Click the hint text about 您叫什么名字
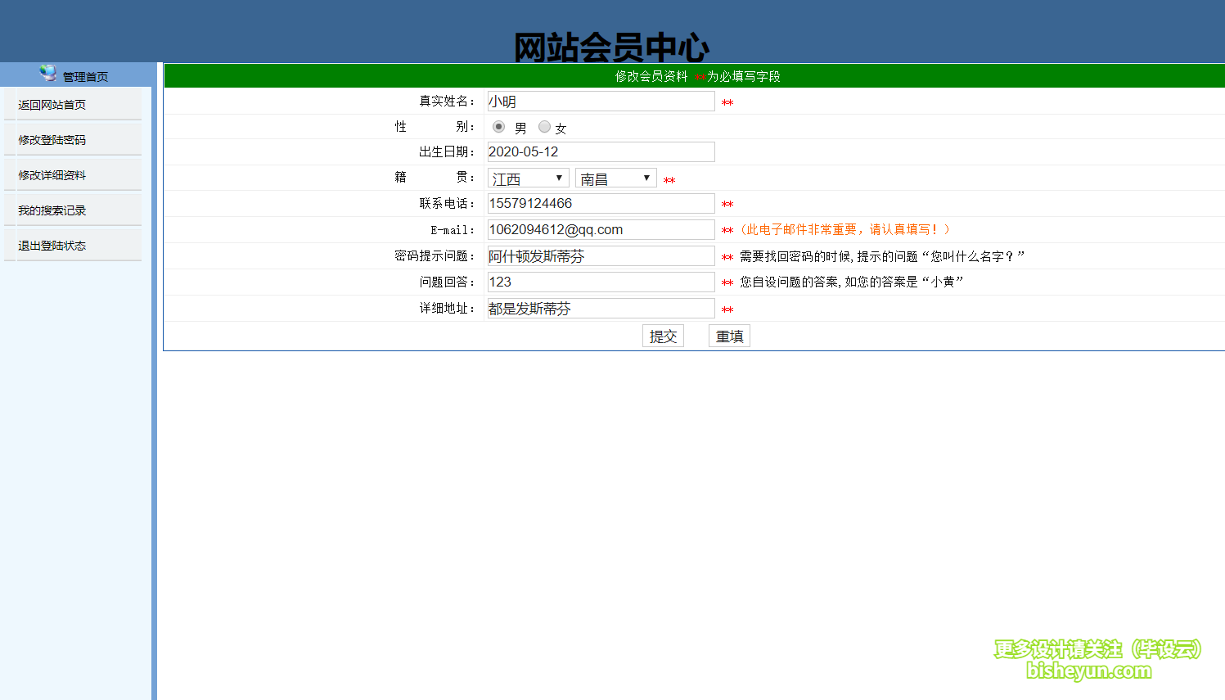The width and height of the screenshot is (1225, 700). (x=882, y=256)
